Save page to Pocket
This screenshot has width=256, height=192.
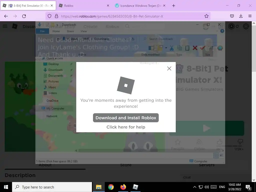click(232, 16)
